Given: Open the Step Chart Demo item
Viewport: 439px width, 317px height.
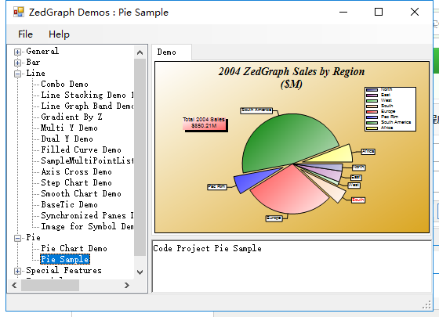Looking at the screenshot, I should tap(77, 183).
